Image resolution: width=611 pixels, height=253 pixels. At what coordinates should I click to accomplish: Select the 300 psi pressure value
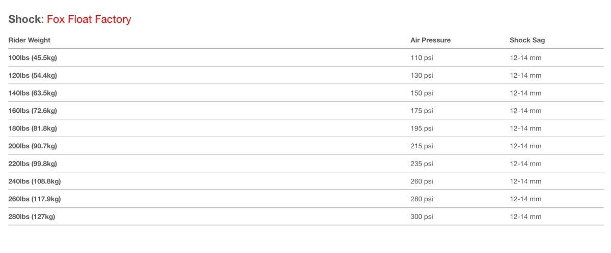(x=422, y=217)
